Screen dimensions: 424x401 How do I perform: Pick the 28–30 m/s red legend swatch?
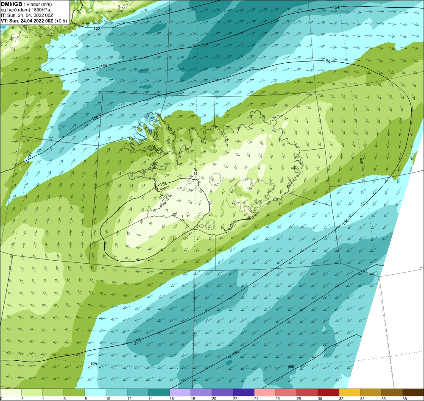pyautogui.click(x=307, y=393)
